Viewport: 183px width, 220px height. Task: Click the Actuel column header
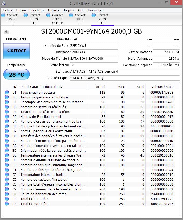[97, 87]
